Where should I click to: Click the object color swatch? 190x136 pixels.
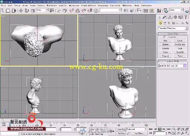click(185, 66)
